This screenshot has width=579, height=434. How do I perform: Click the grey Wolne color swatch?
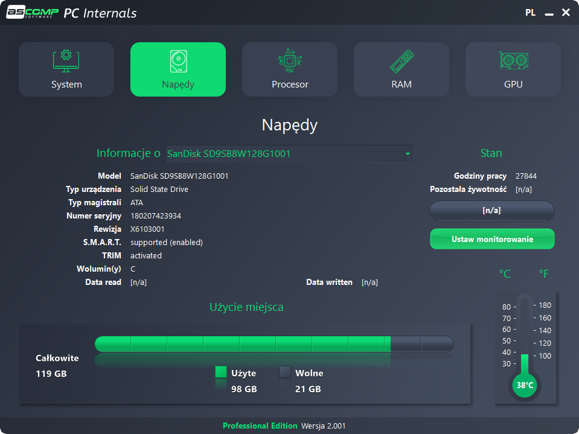click(285, 372)
